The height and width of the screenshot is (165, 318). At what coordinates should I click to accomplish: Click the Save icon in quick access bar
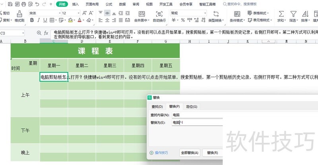[x=10, y=4]
